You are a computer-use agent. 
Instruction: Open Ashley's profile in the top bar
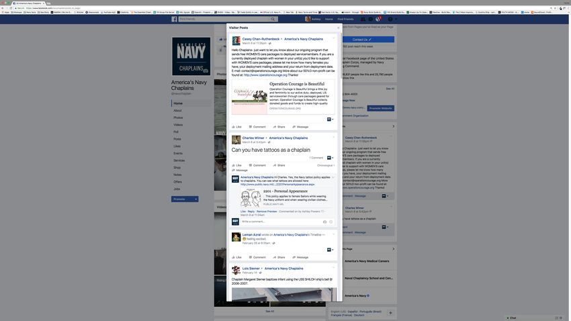313,19
